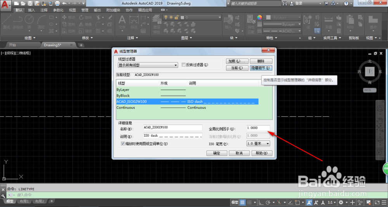This screenshot has height=207, width=388.
Task: Click the global scale factor field
Action: [x=258, y=128]
